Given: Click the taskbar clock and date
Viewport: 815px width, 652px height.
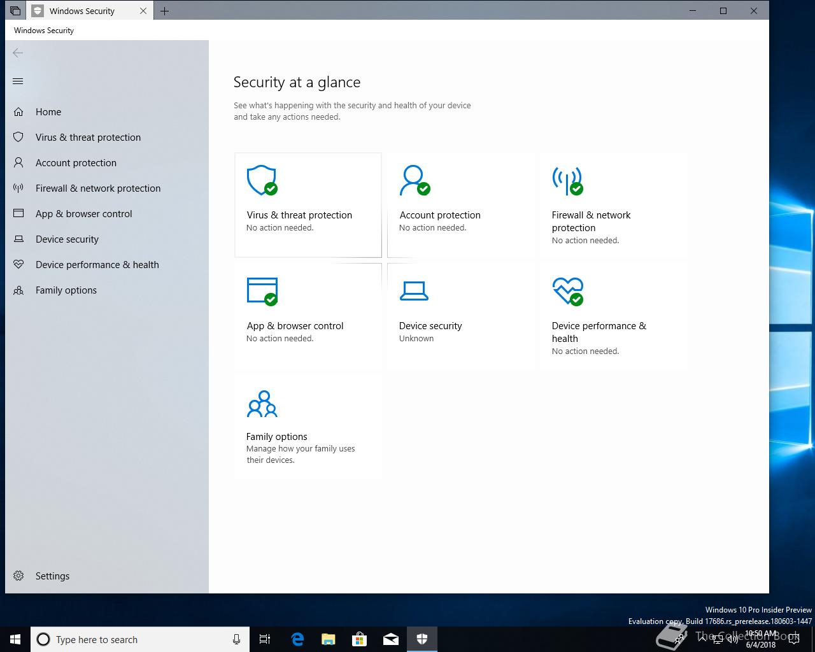Looking at the screenshot, I should point(761,639).
